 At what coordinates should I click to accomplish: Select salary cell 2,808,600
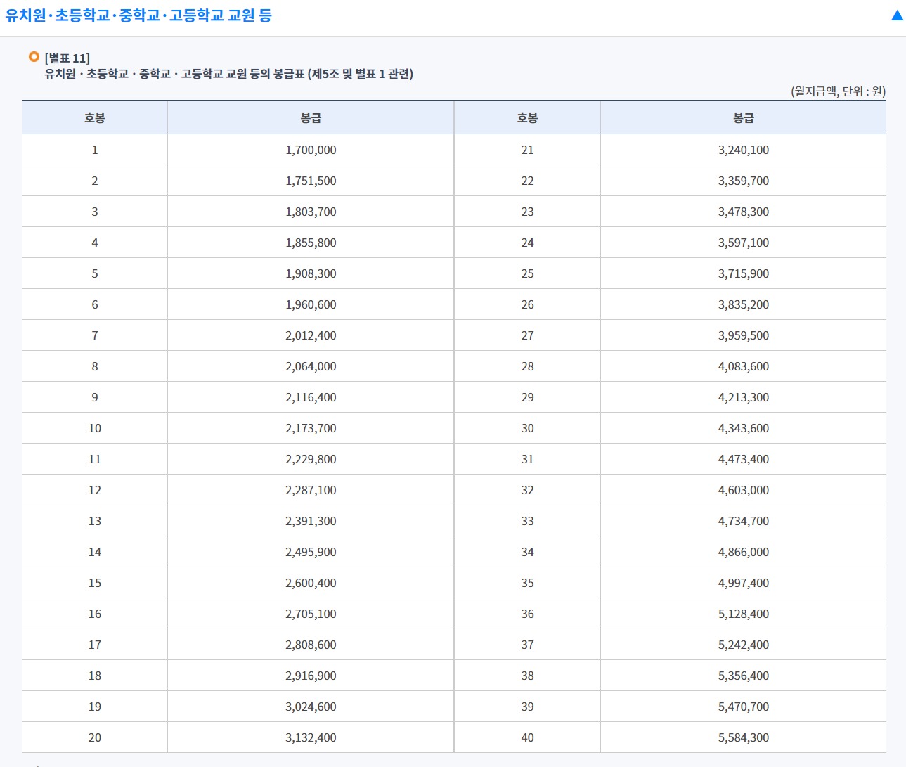311,645
